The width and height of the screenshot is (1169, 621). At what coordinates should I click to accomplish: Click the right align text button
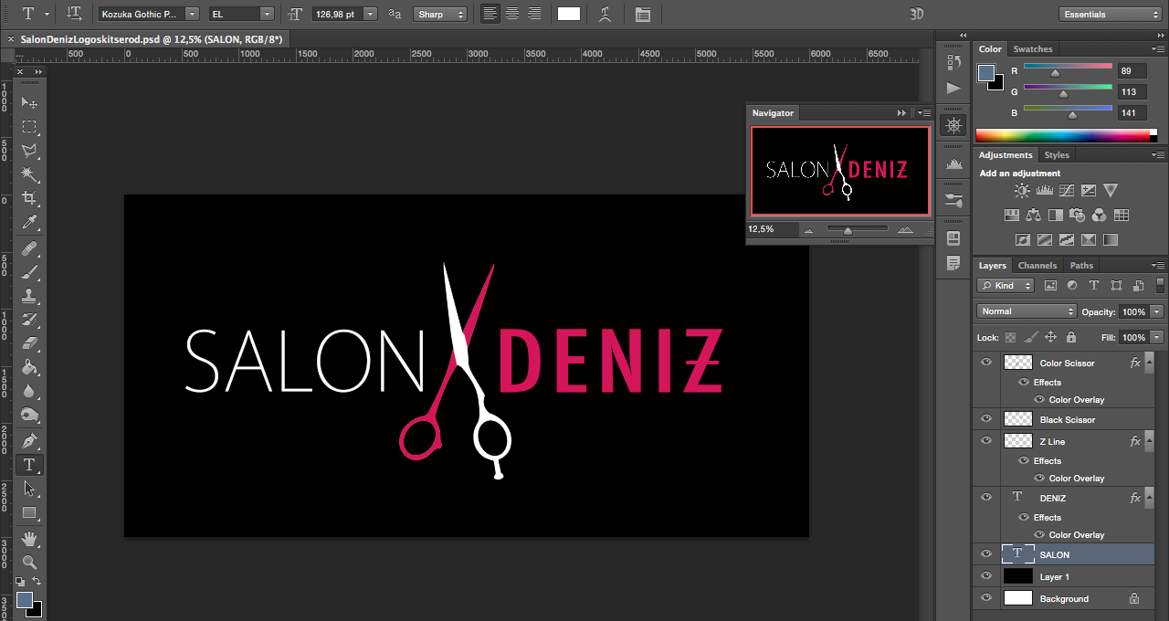click(x=534, y=14)
